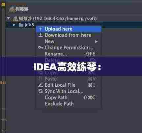Click the Download from here icon
Image resolution: width=142 pixels, height=133 pixels.
(41, 35)
